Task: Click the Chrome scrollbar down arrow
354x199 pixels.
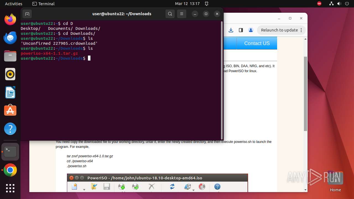Action: pyautogui.click(x=306, y=190)
